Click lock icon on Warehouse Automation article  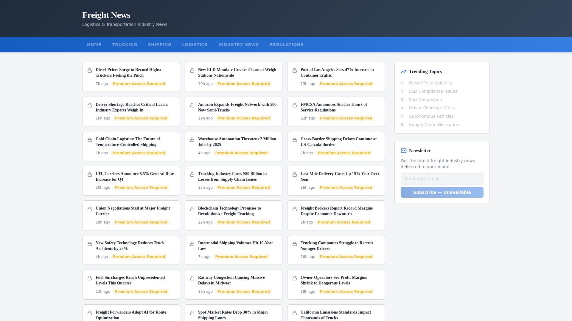coord(192,140)
